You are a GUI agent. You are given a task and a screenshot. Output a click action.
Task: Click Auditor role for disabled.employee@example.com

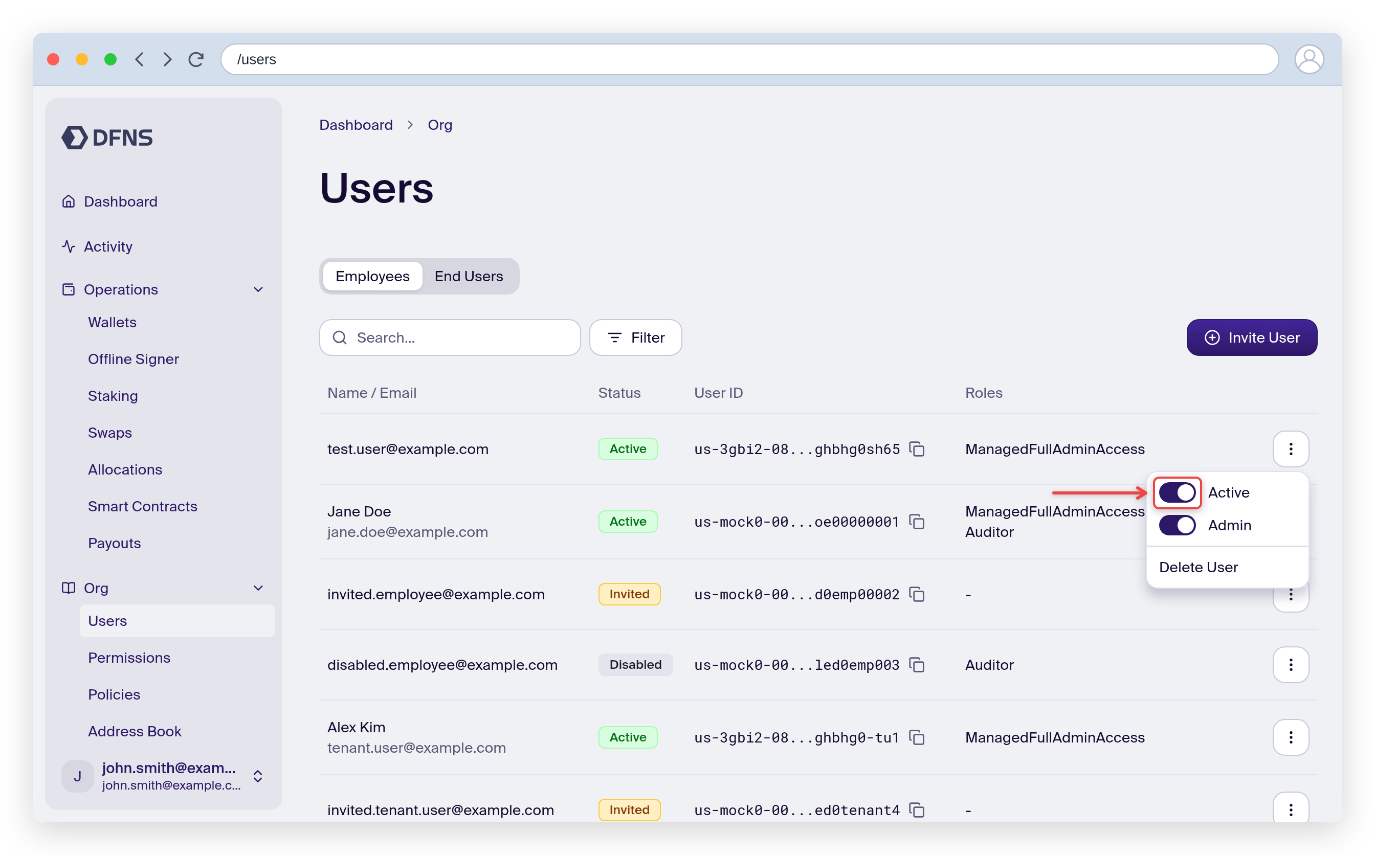(989, 665)
